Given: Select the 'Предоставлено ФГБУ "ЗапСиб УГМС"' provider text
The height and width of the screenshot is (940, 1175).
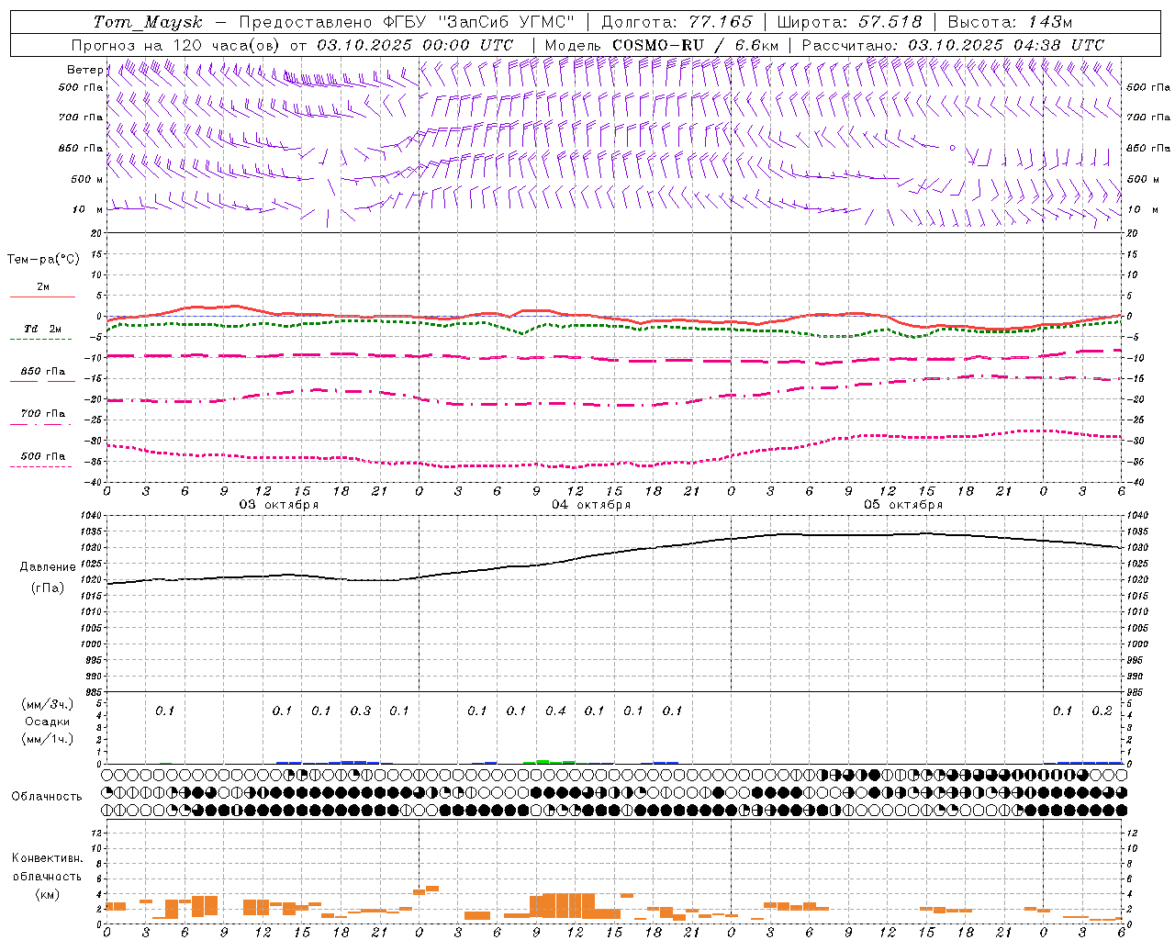Looking at the screenshot, I should [407, 22].
